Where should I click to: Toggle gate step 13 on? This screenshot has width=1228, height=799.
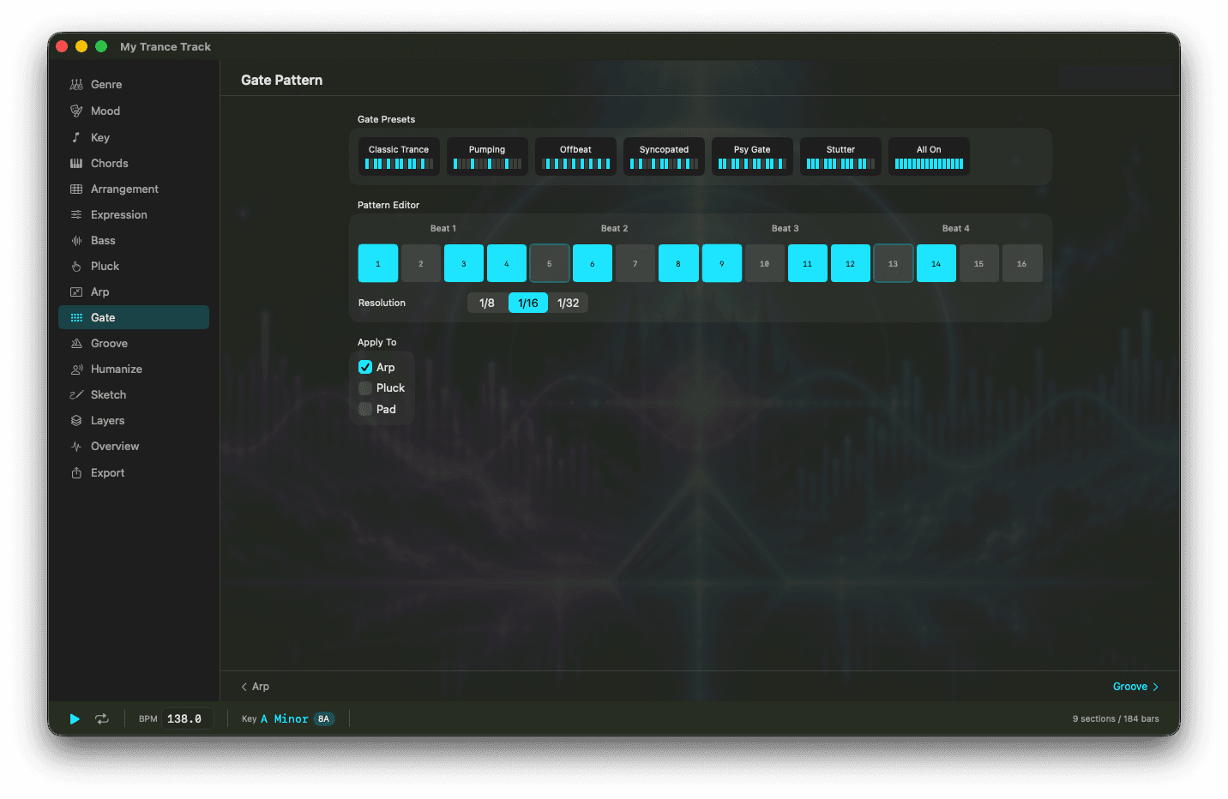tap(894, 263)
